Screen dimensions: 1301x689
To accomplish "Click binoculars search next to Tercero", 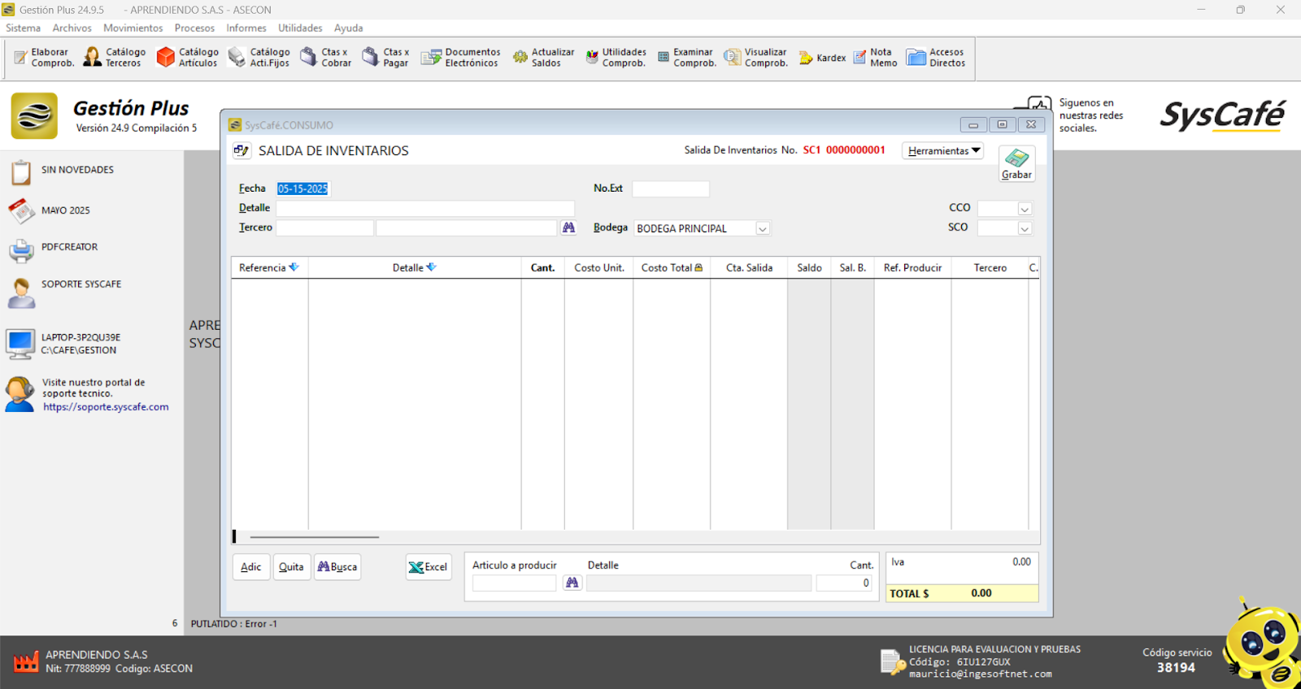I will [x=569, y=228].
